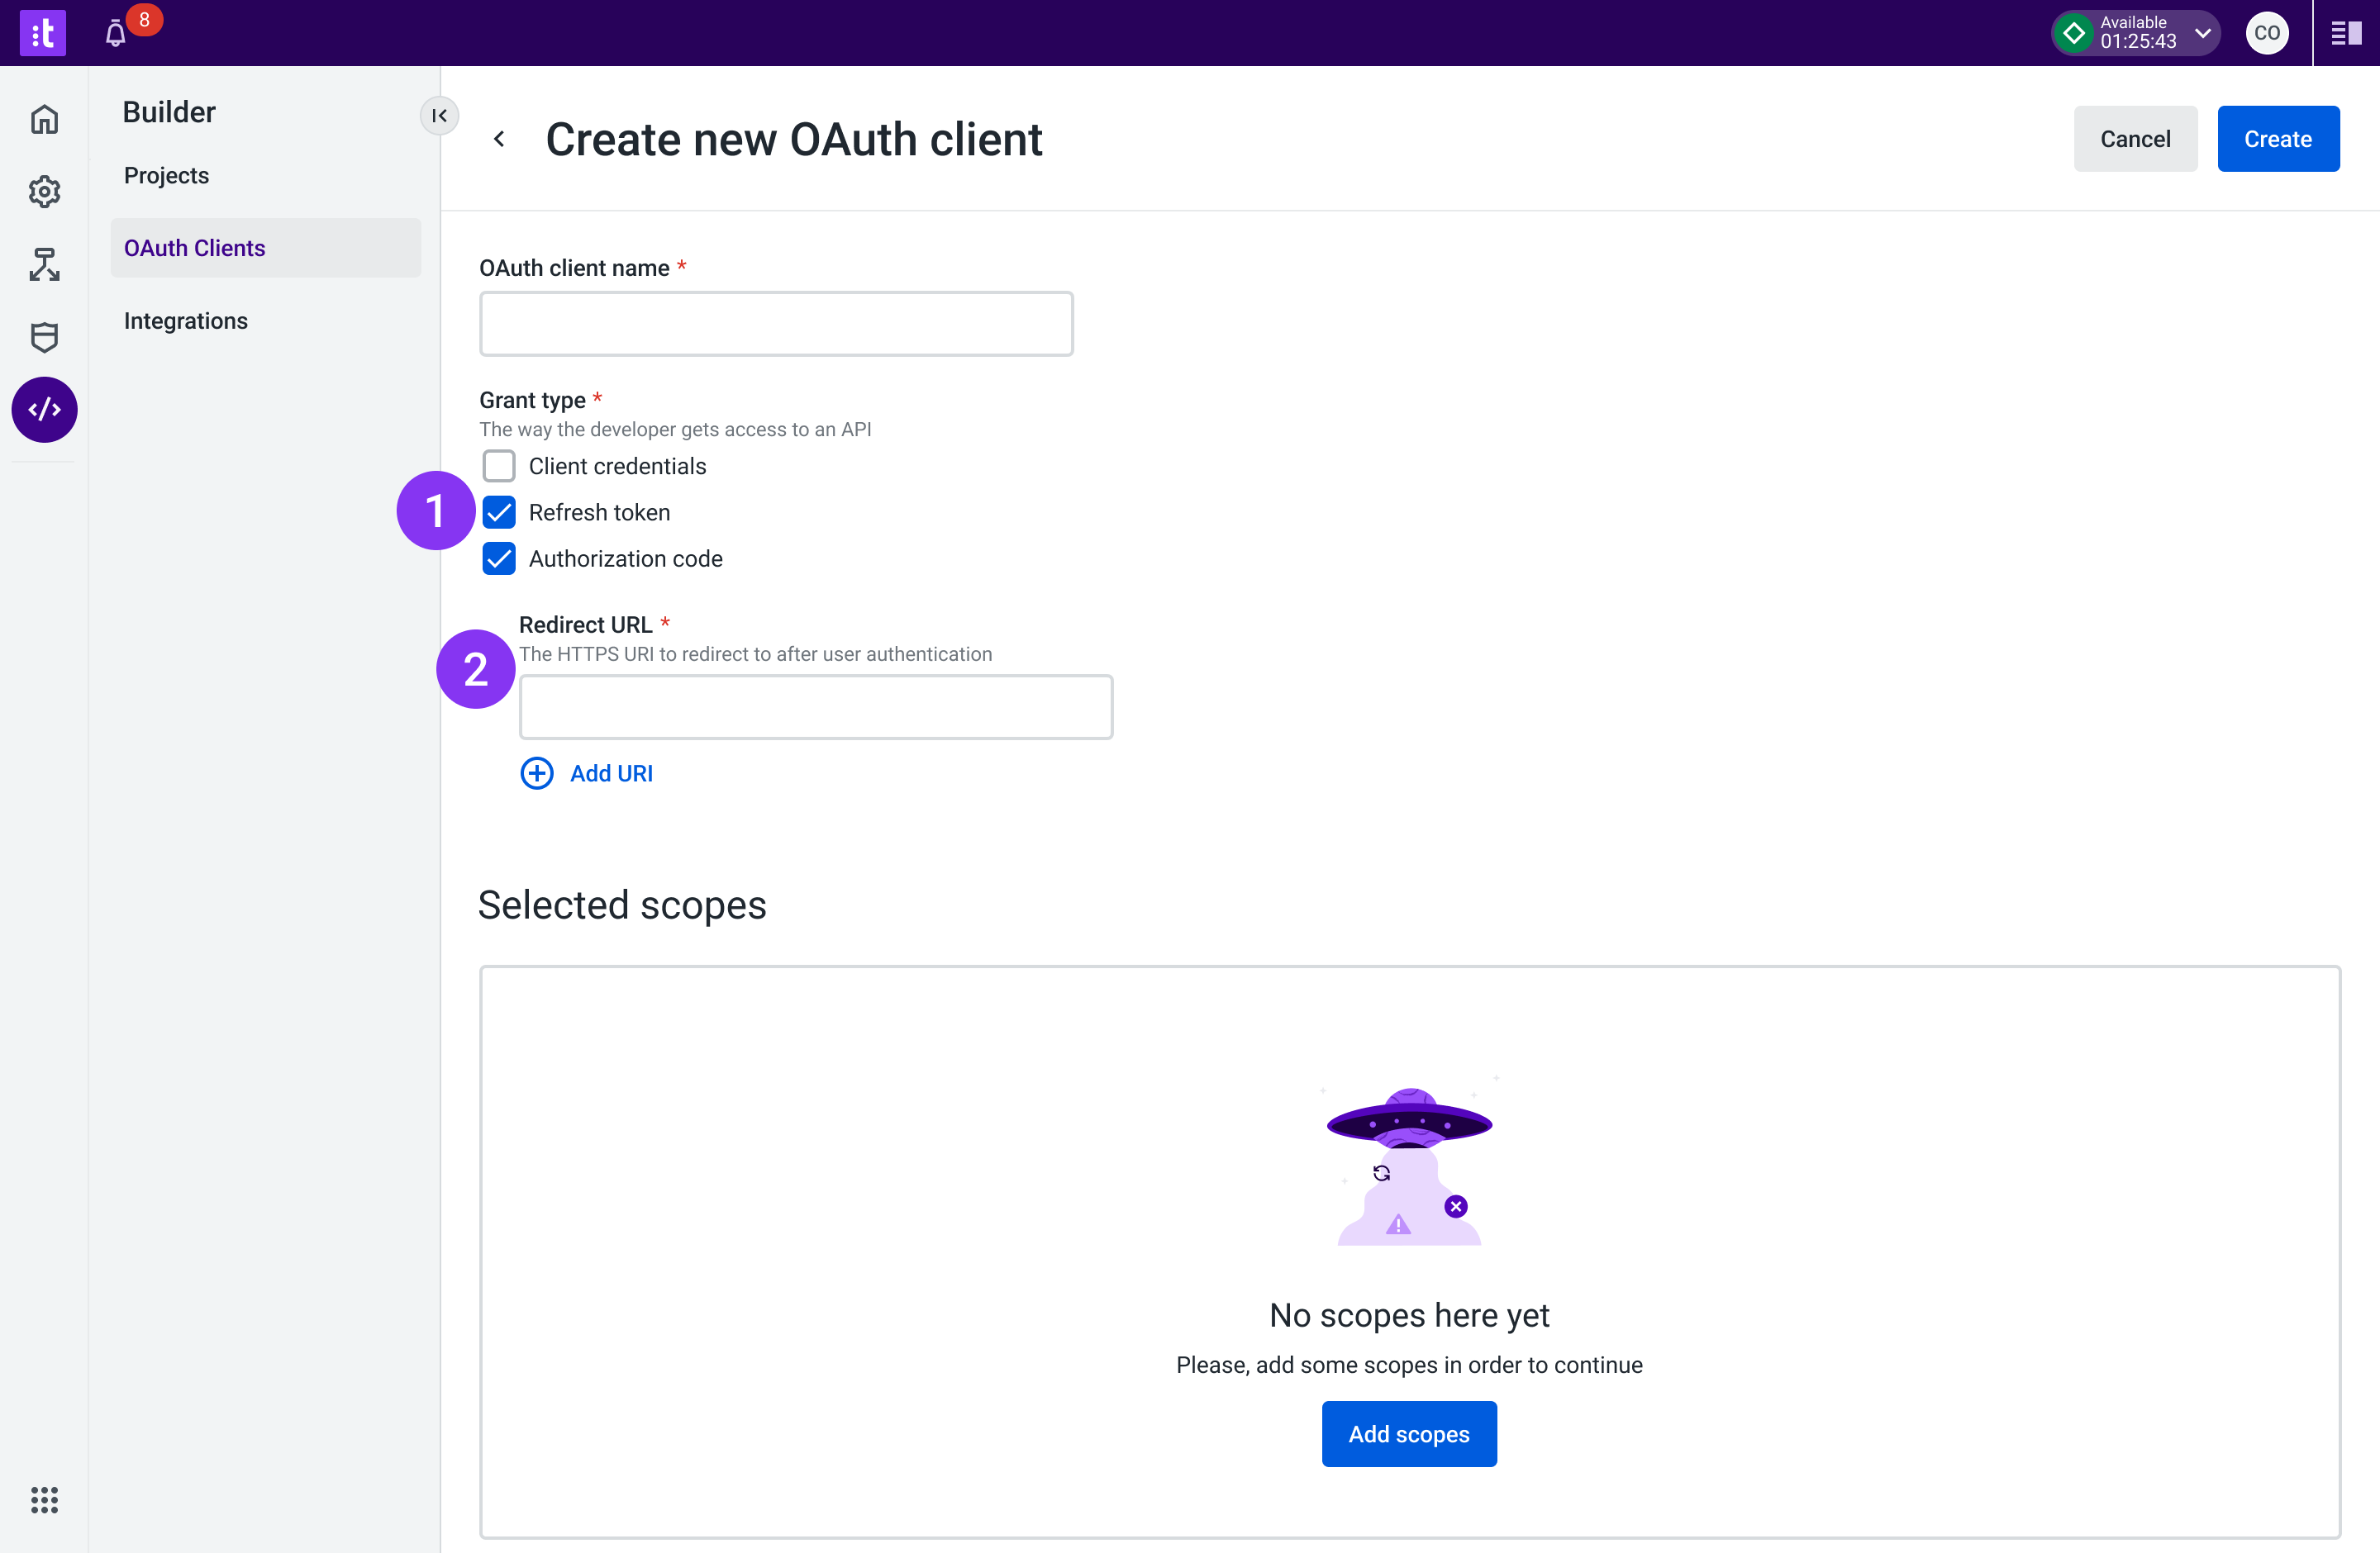
Task: Focus the OAuth client name field
Action: tap(776, 324)
